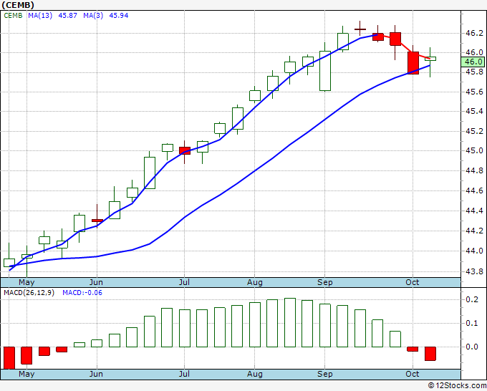The image size is (487, 391).
Task: Click the 45.6 price axis label
Action: [x=474, y=92]
